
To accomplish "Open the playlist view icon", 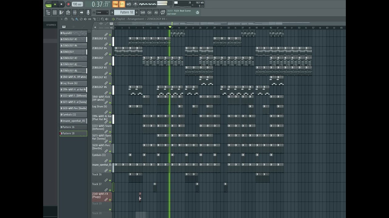I will 68,12.
